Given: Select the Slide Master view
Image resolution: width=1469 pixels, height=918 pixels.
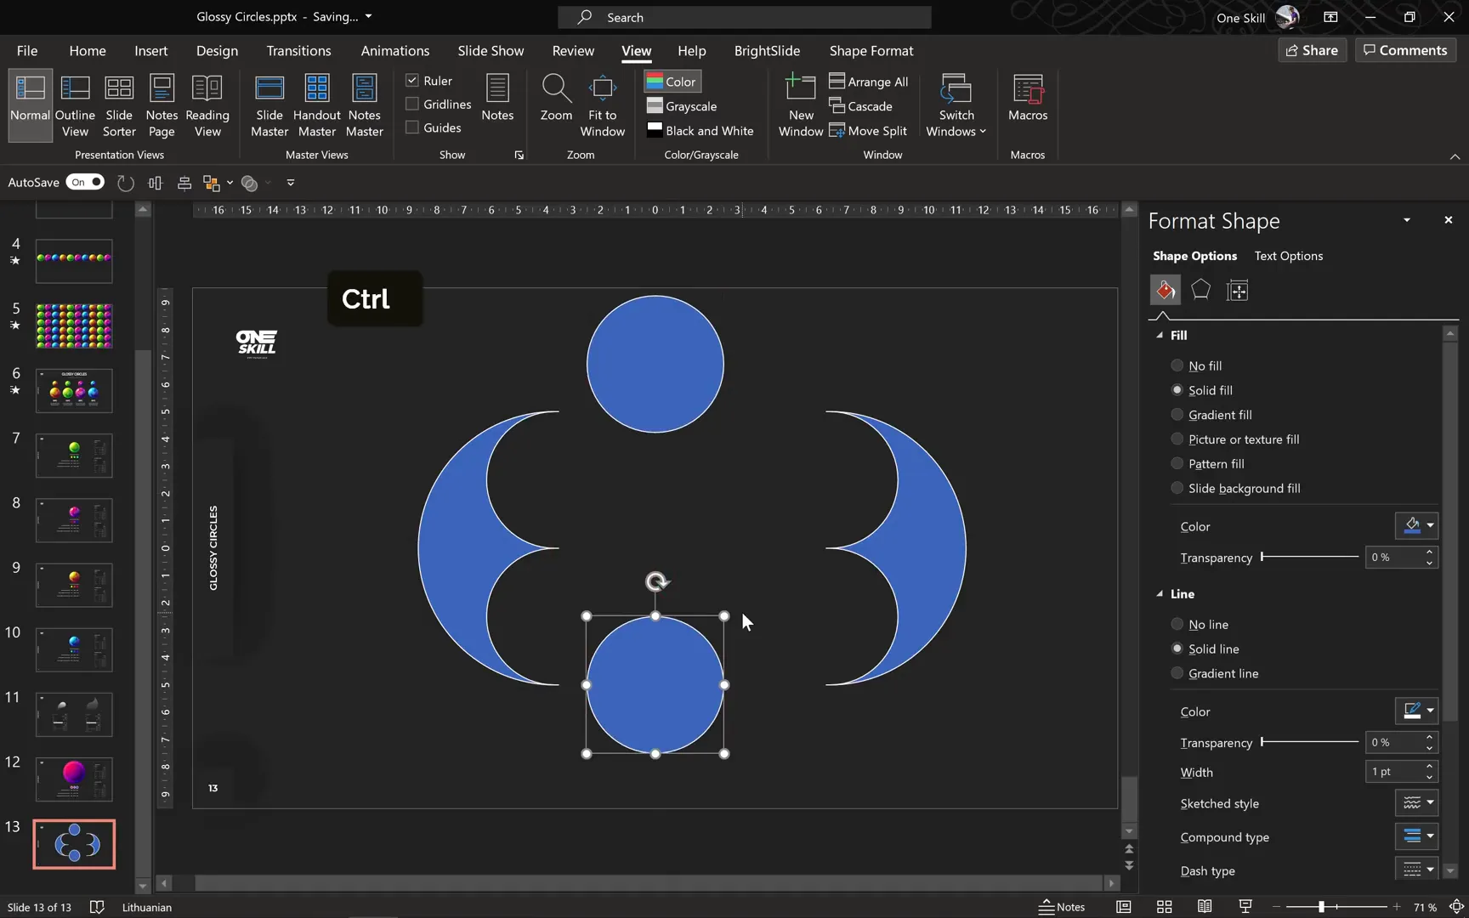Looking at the screenshot, I should click(x=269, y=104).
